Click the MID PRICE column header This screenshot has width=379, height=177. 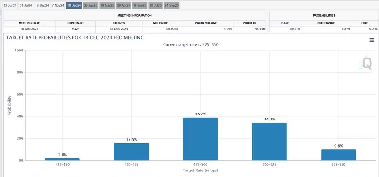[x=160, y=23]
